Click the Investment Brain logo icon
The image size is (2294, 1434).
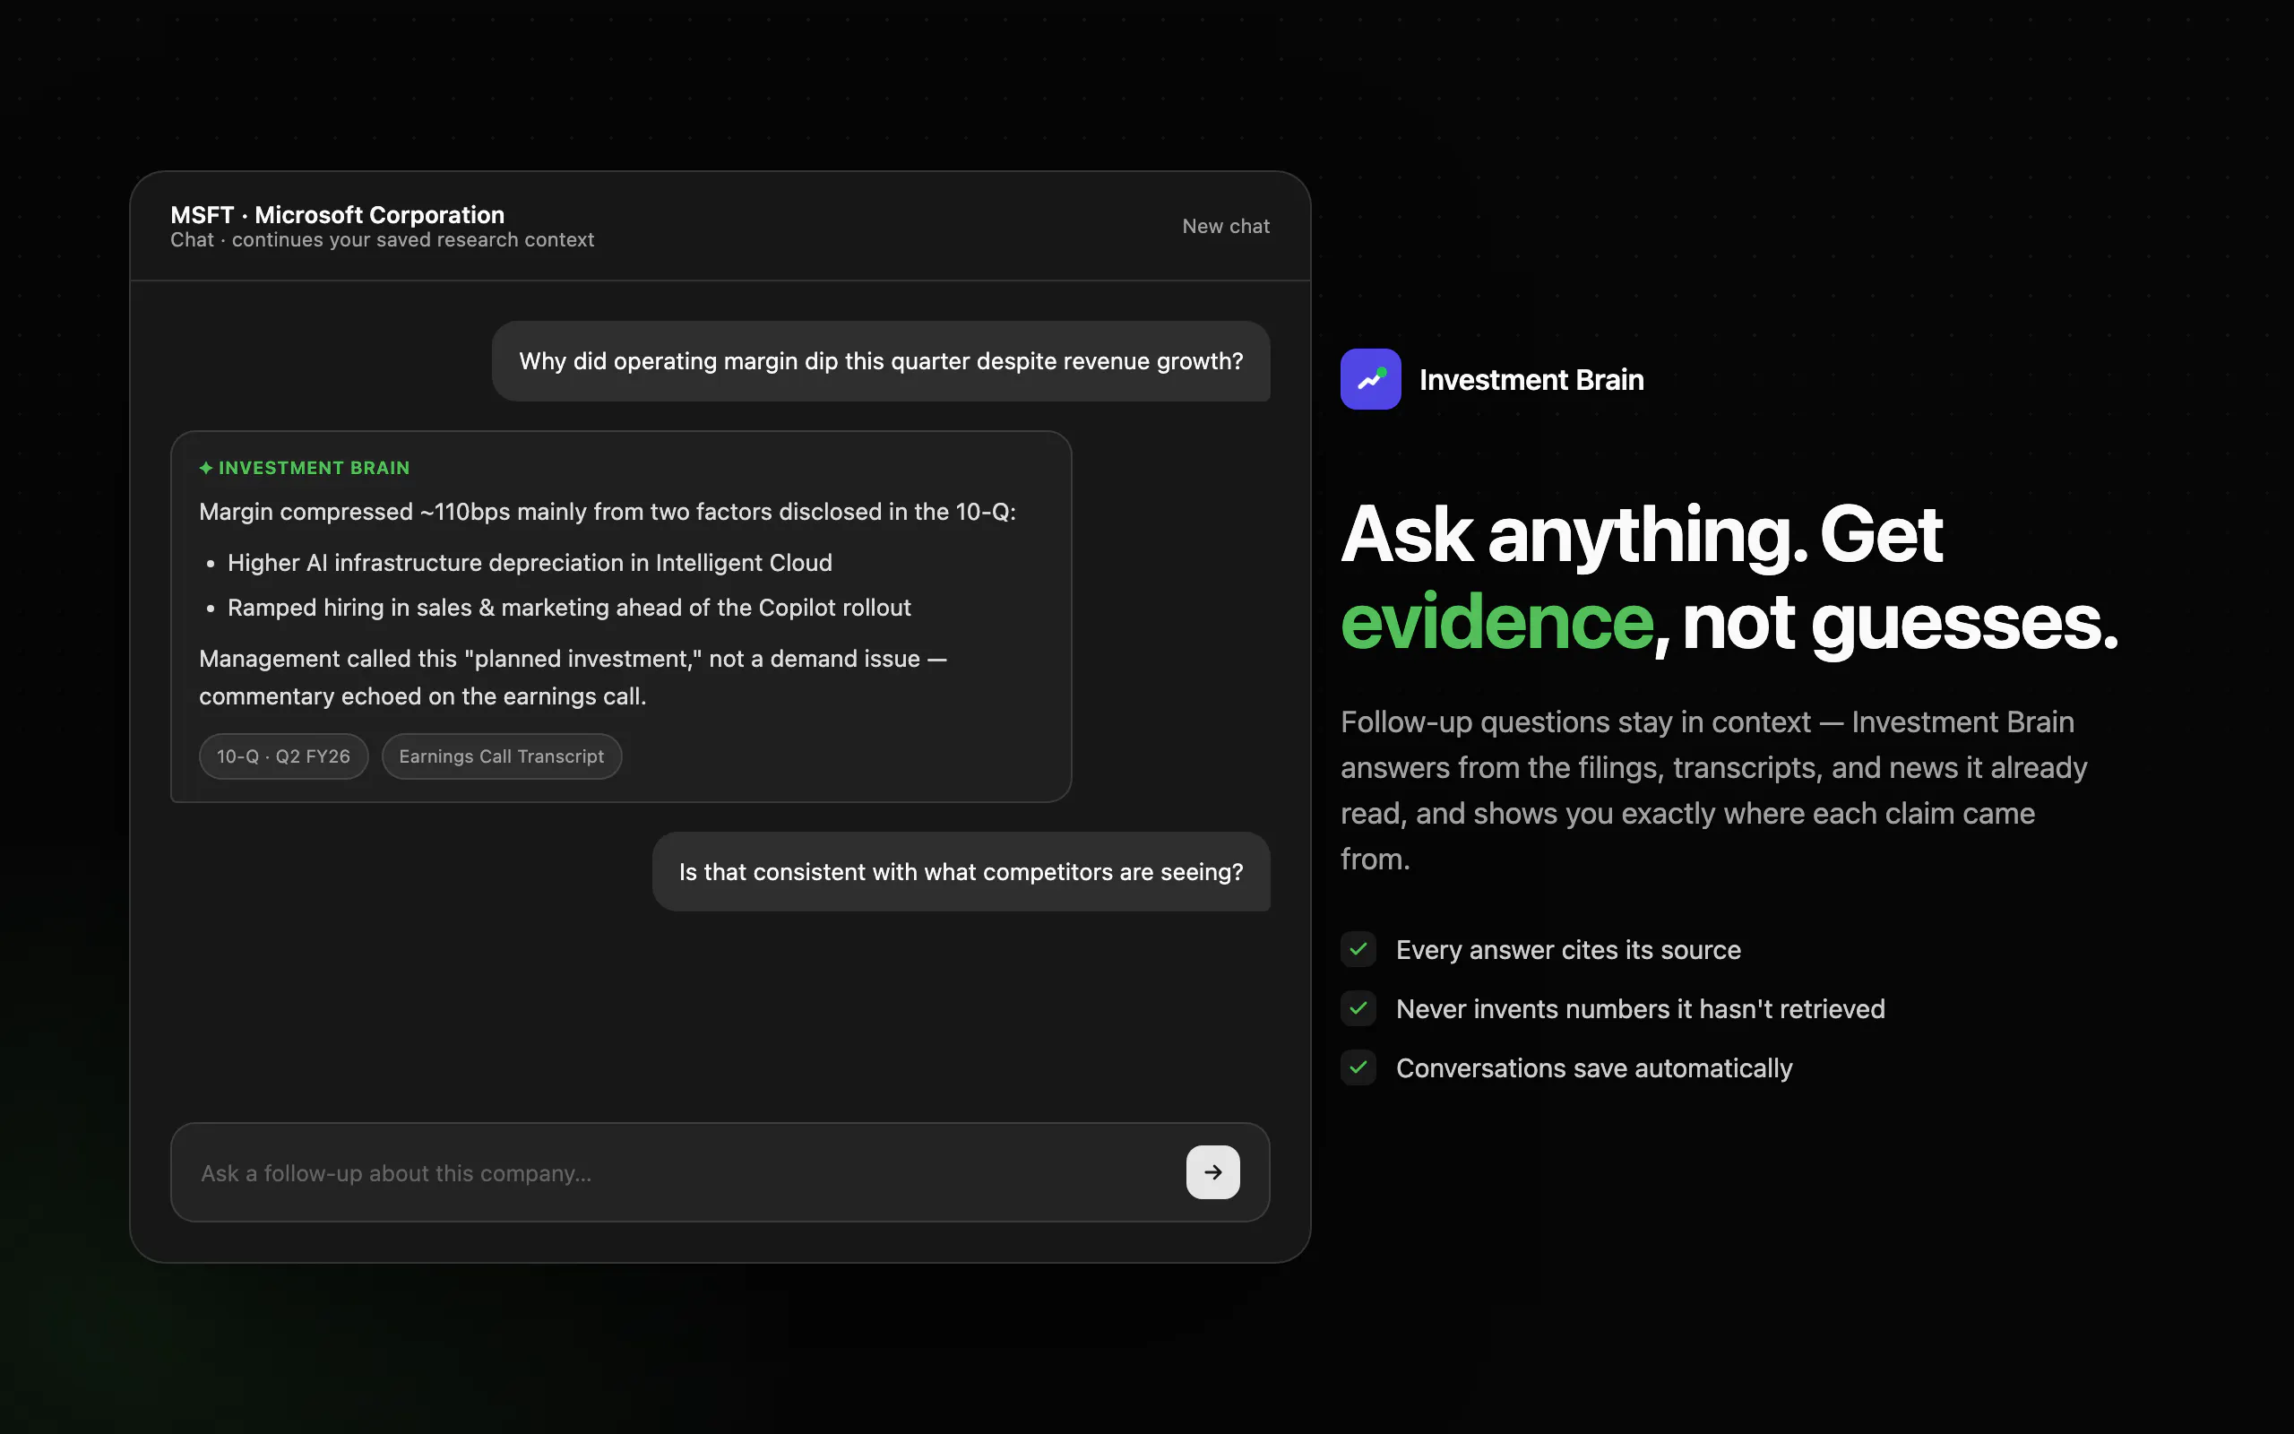[1370, 379]
